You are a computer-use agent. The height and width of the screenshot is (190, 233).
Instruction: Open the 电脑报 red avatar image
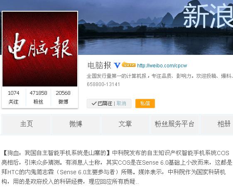[x=40, y=49]
